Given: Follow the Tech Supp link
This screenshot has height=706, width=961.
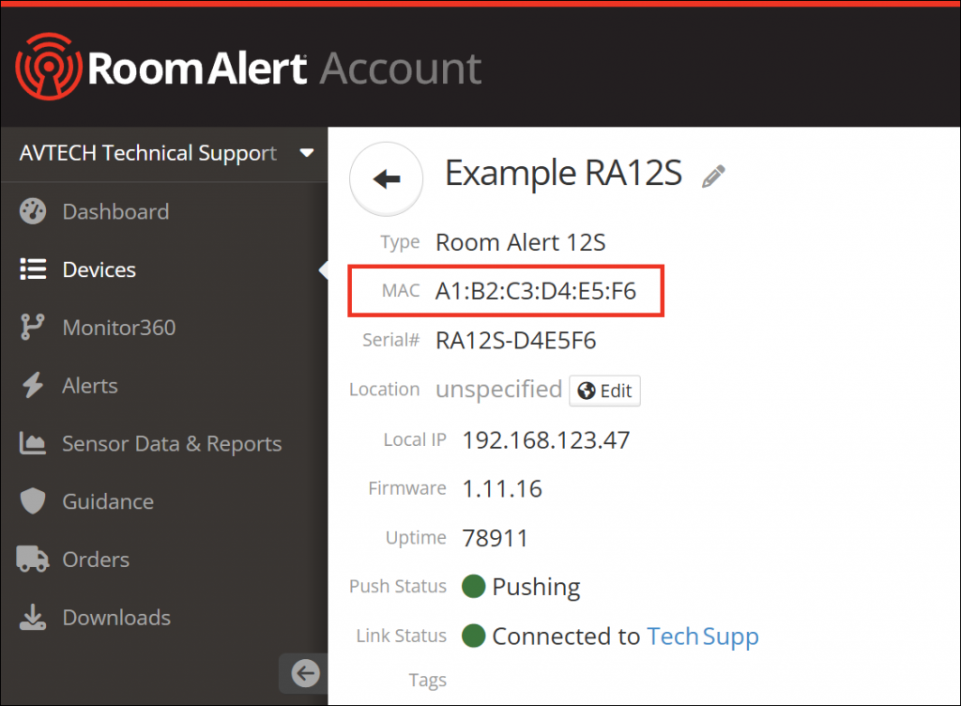Looking at the screenshot, I should click(703, 637).
